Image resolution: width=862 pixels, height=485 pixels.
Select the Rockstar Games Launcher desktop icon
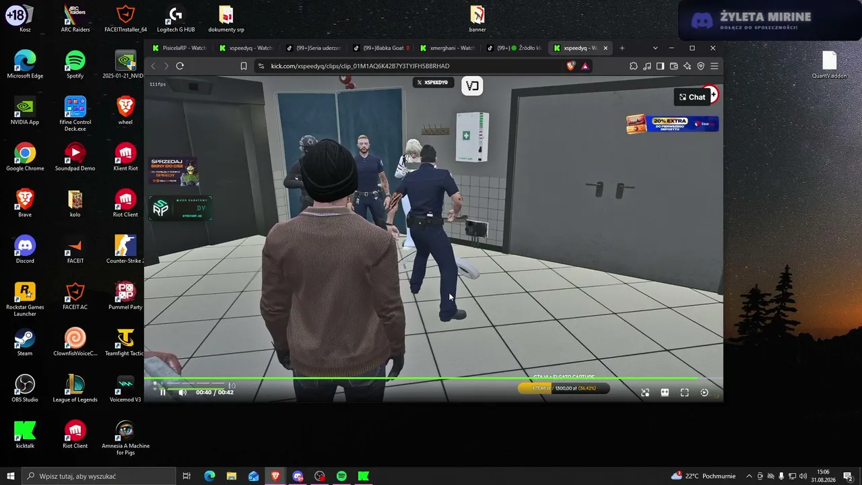(x=25, y=299)
